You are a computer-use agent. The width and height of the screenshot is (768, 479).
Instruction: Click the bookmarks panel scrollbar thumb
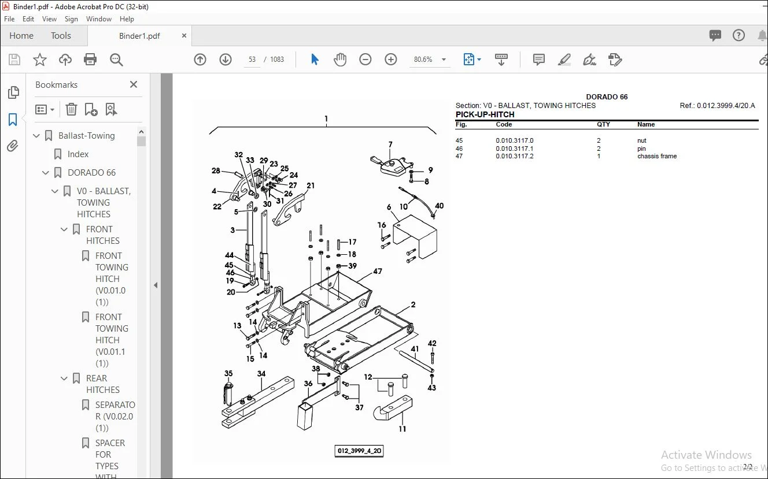point(141,141)
